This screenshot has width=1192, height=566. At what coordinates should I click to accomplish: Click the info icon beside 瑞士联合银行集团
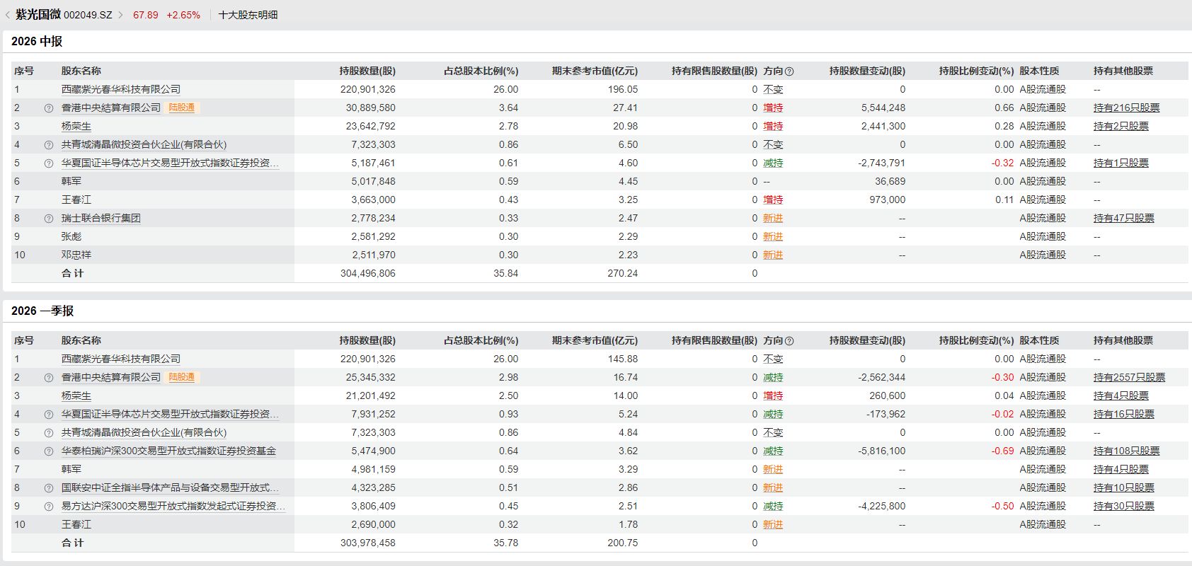click(49, 219)
